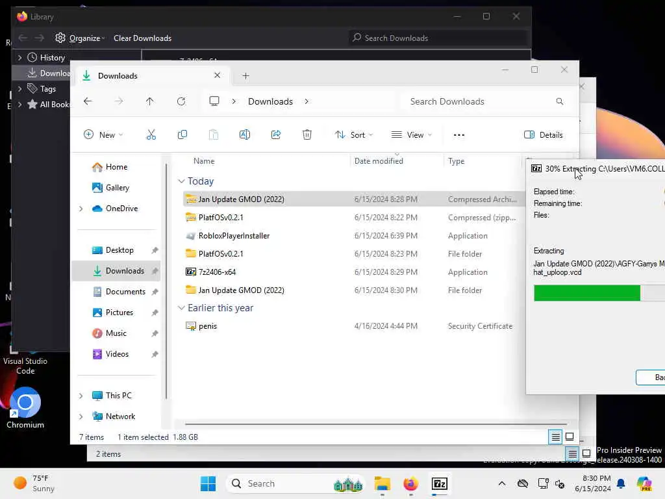
Task: Click the green extraction progress bar
Action: [x=587, y=293]
